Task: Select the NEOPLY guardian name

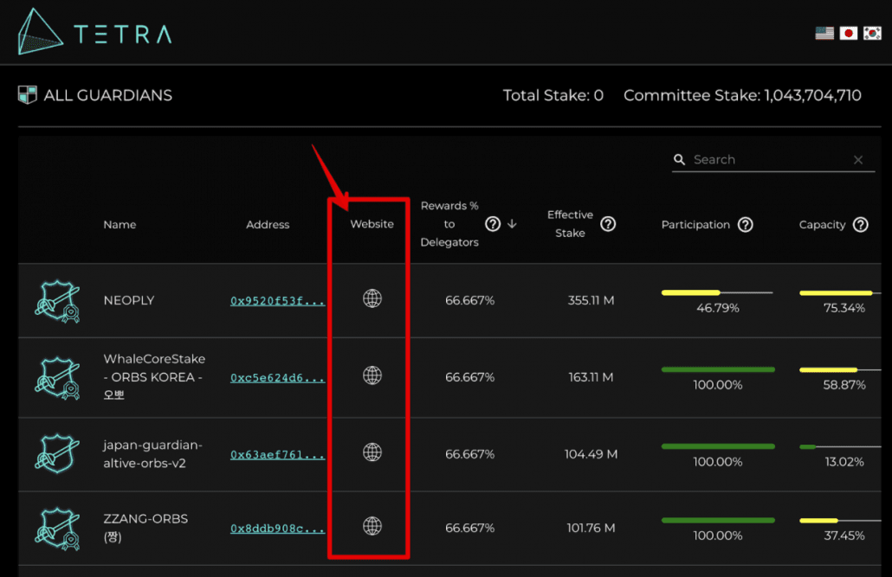Action: click(x=128, y=300)
